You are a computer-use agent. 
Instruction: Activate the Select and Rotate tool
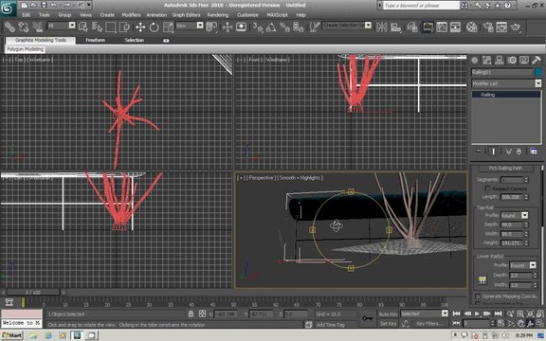click(x=154, y=27)
